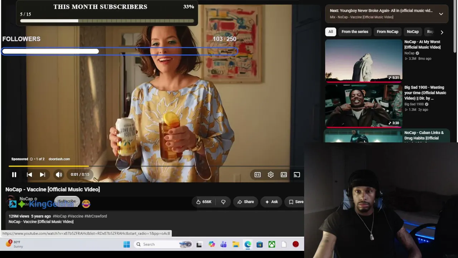
Task: Show info about the sponsored ad
Action: 31,159
